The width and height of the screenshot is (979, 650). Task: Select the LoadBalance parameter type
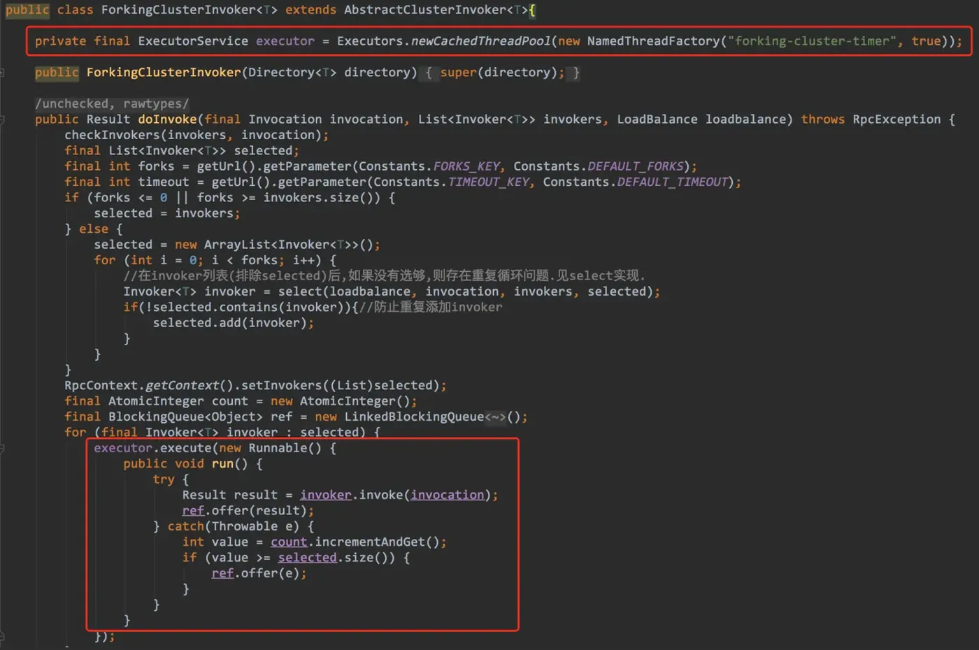pos(657,120)
